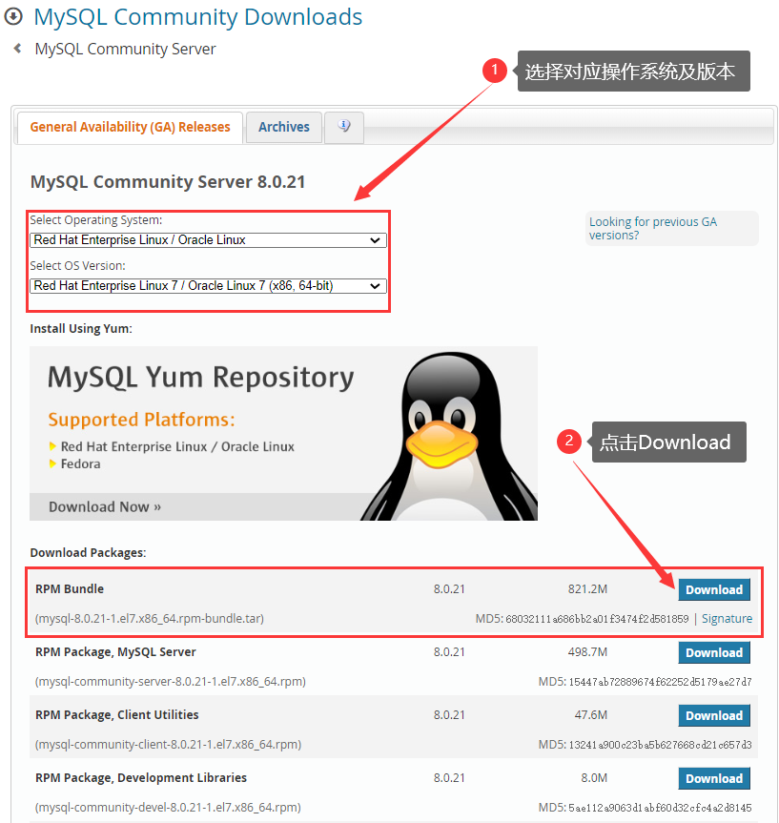Download RPM Package, Client Utilities

(x=714, y=715)
